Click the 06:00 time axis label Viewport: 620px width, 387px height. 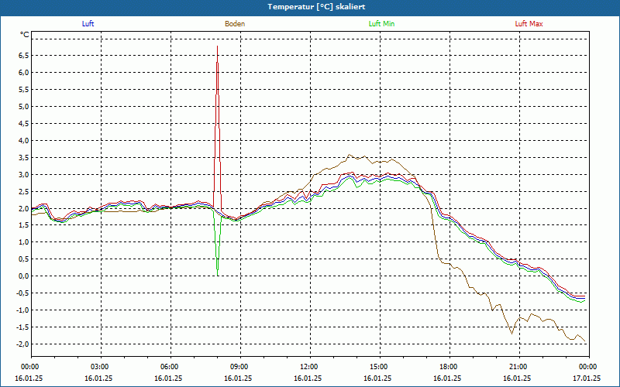click(170, 367)
